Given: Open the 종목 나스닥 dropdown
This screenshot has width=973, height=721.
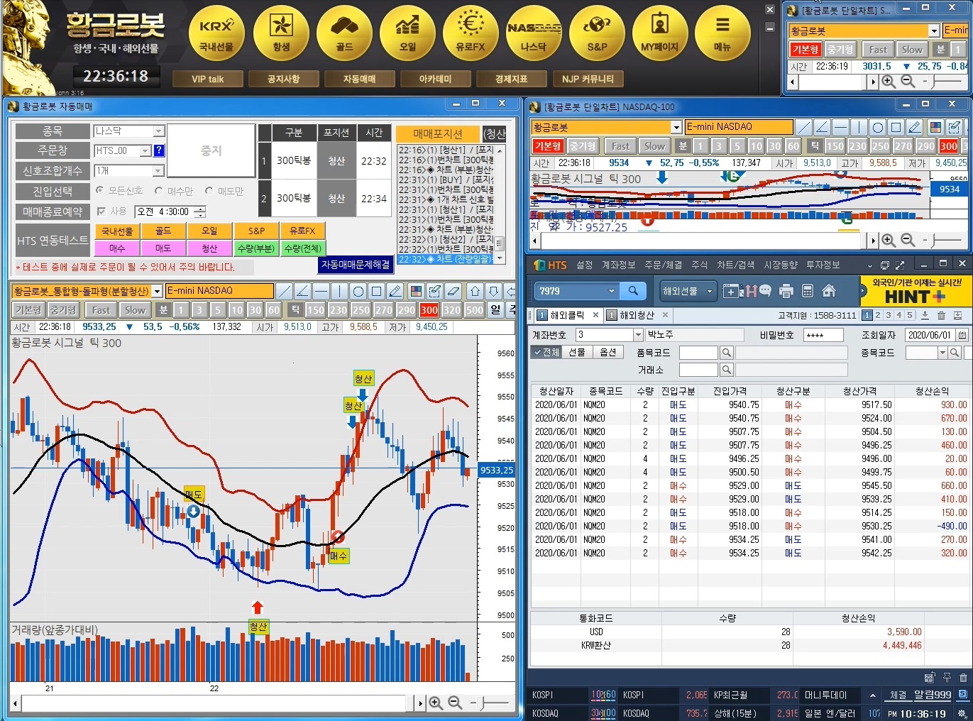Looking at the screenshot, I should tap(159, 131).
